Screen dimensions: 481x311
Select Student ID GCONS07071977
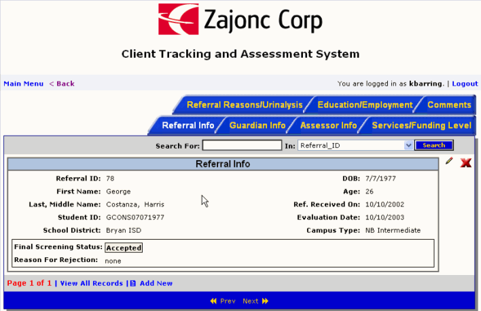(x=135, y=217)
